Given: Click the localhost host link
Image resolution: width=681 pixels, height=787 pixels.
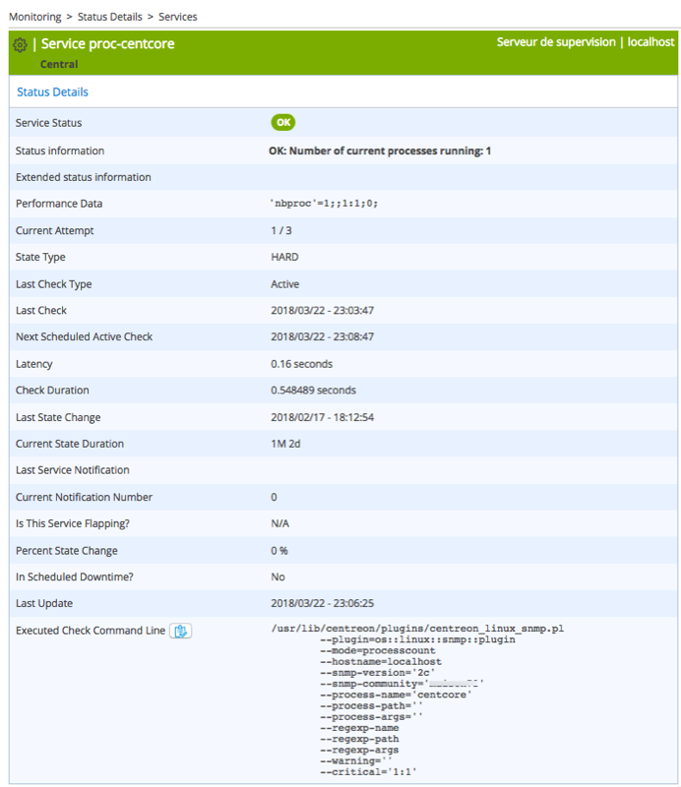Looking at the screenshot, I should pyautogui.click(x=651, y=42).
